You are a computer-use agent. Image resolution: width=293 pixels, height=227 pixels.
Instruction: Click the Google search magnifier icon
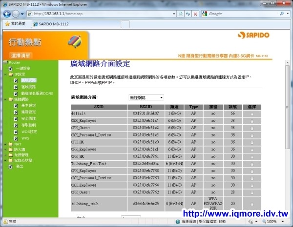pos(282,14)
